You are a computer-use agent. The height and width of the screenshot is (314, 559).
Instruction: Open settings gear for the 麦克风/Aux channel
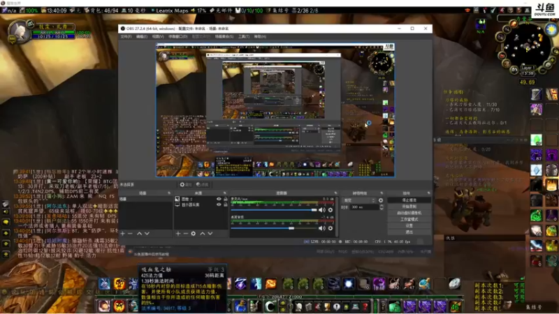pos(331,210)
